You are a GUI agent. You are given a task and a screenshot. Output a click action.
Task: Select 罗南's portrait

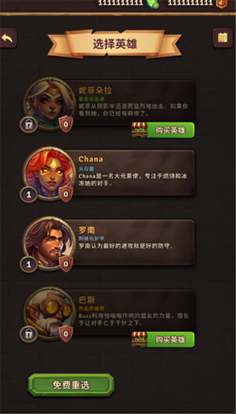point(49,243)
